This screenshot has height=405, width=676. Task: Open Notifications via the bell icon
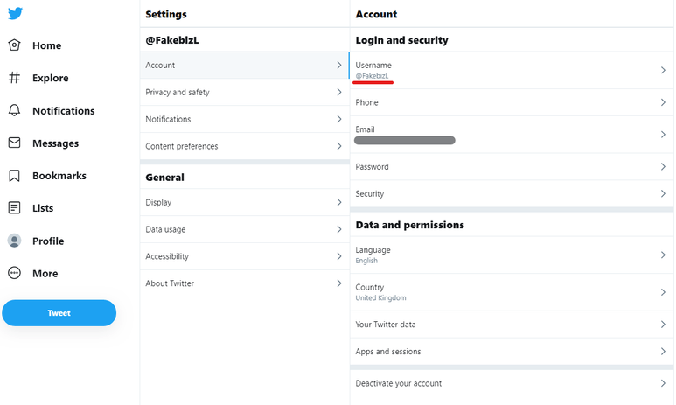[14, 110]
